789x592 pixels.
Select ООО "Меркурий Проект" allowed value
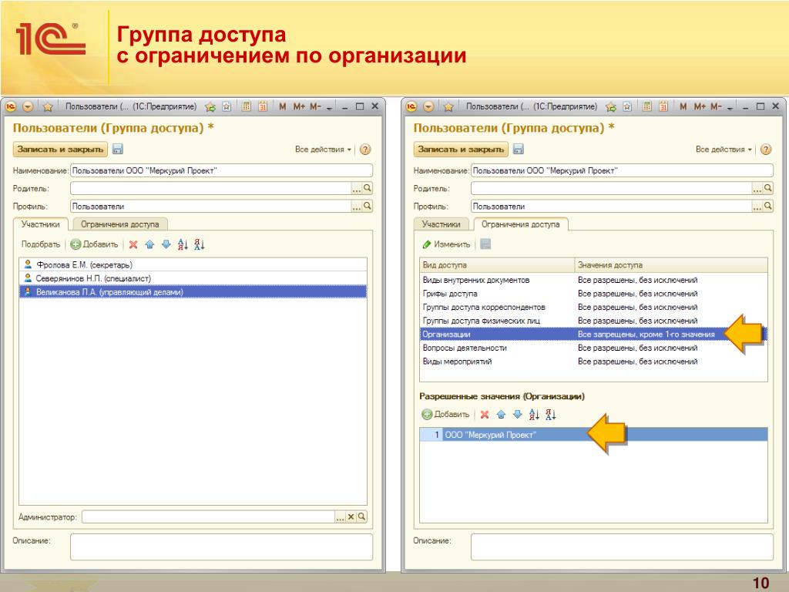[593, 435]
